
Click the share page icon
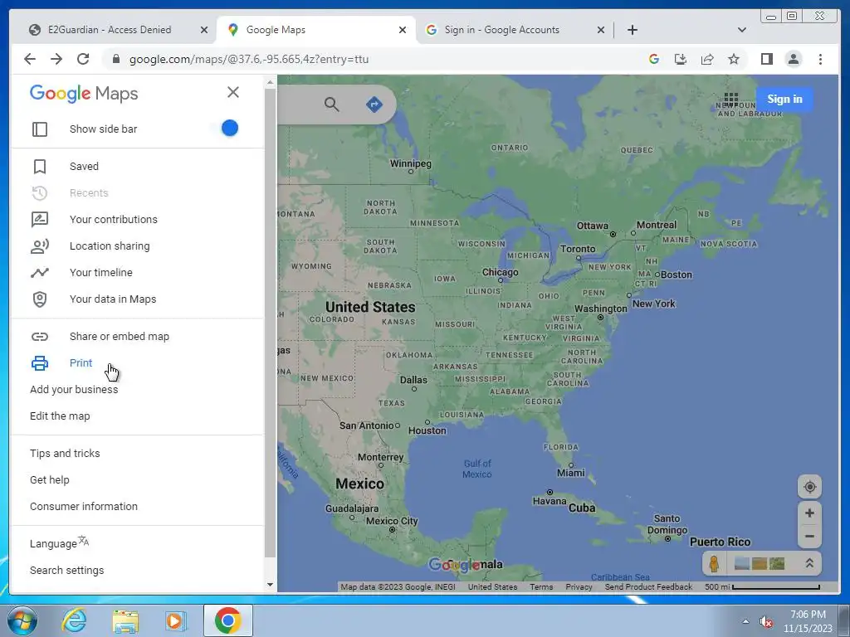pyautogui.click(x=707, y=59)
